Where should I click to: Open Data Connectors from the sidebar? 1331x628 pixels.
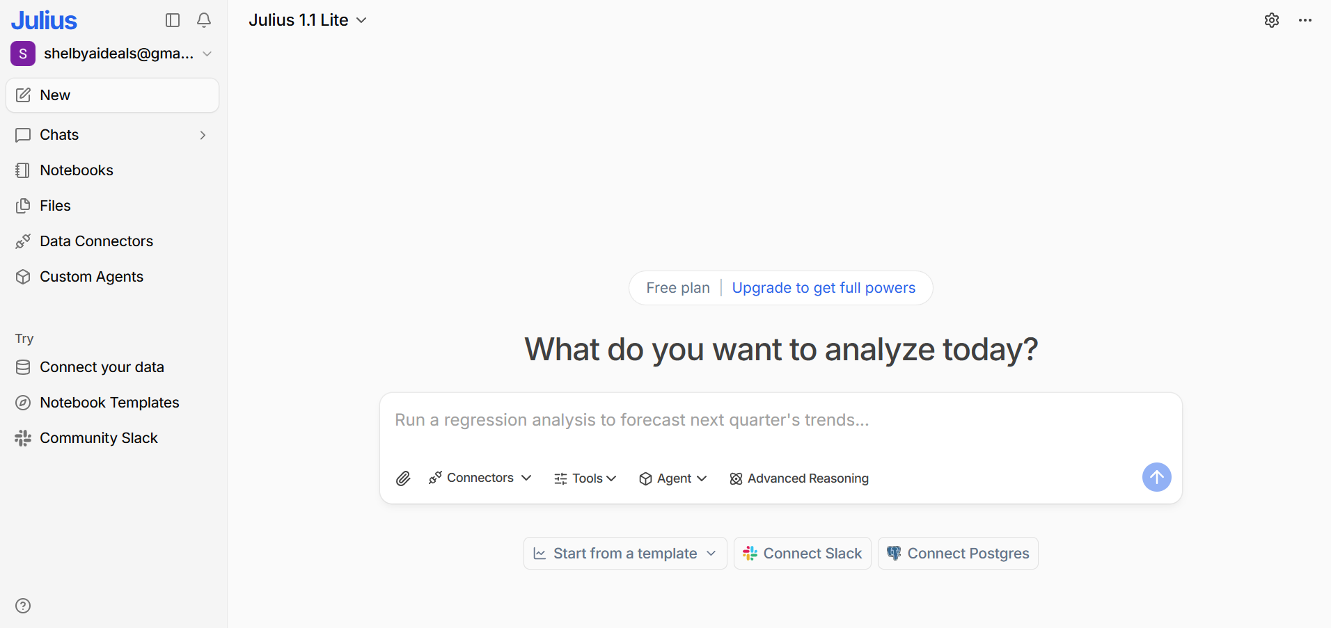coord(95,241)
